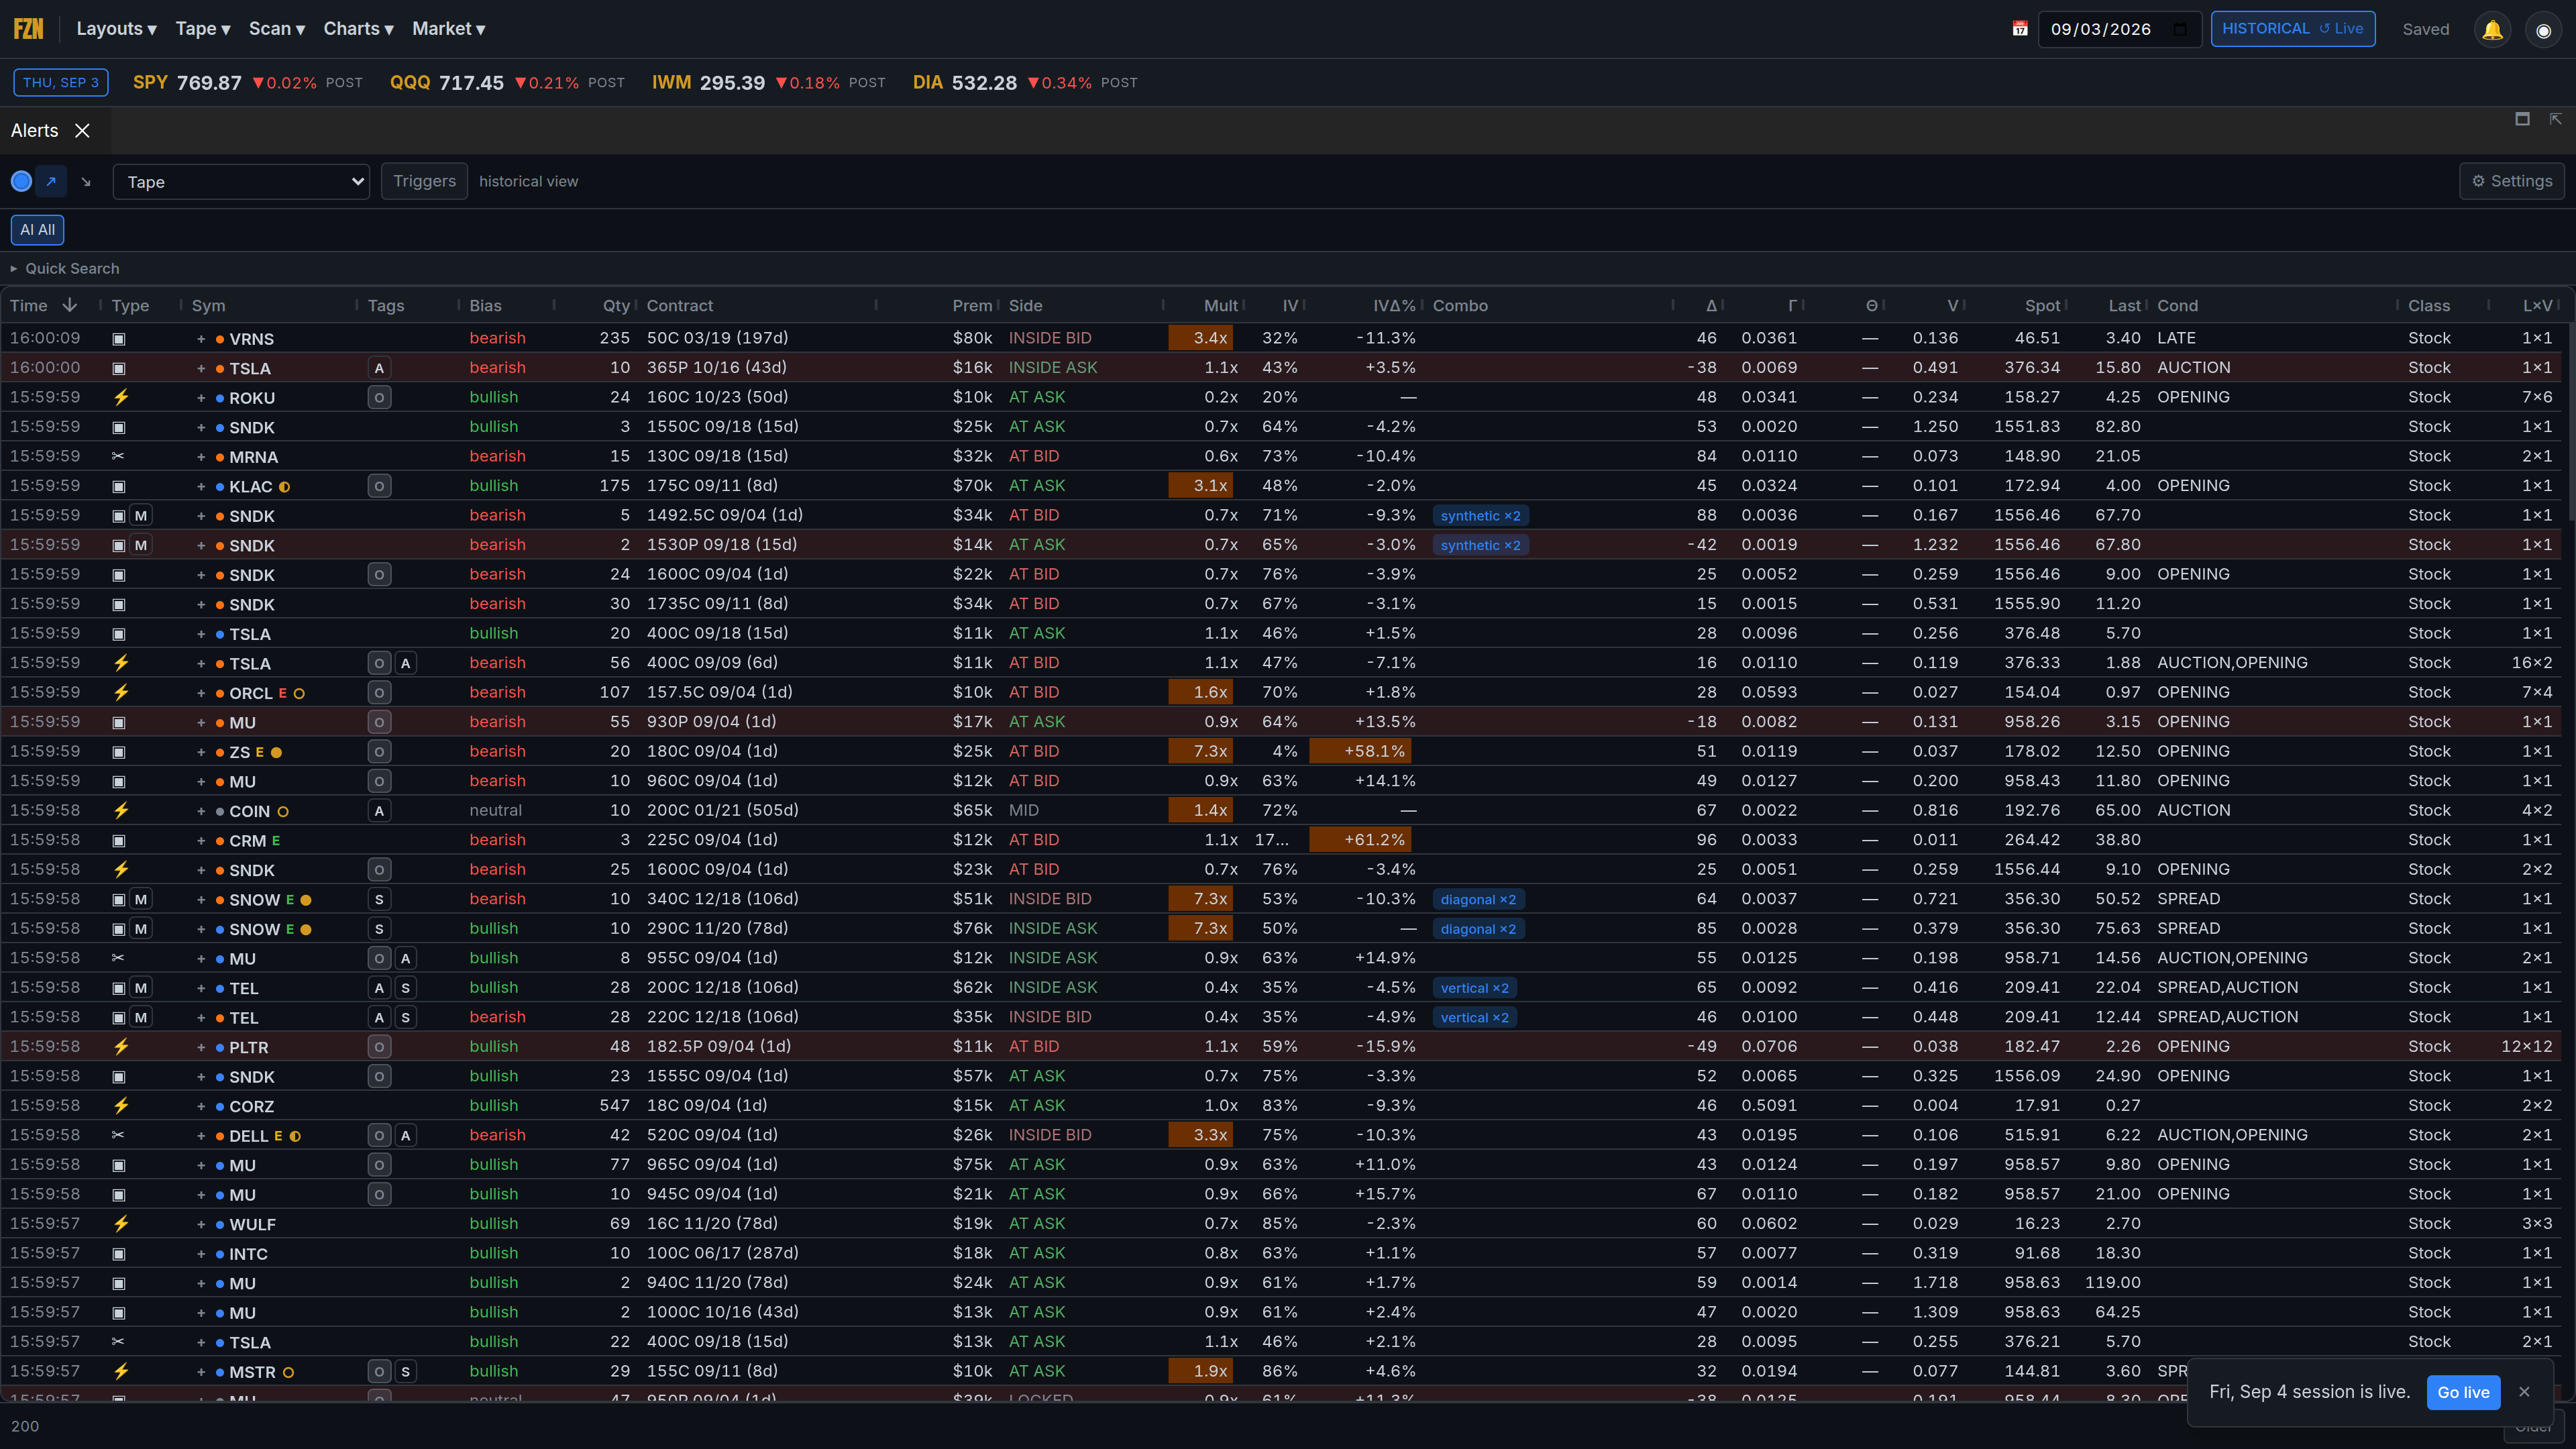This screenshot has height=1449, width=2576.
Task: Open the Tape menu in top bar
Action: tap(203, 29)
